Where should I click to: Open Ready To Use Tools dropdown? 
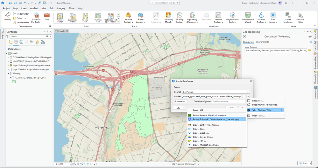click(x=36, y=18)
